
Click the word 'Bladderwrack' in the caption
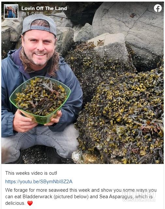point(37,197)
